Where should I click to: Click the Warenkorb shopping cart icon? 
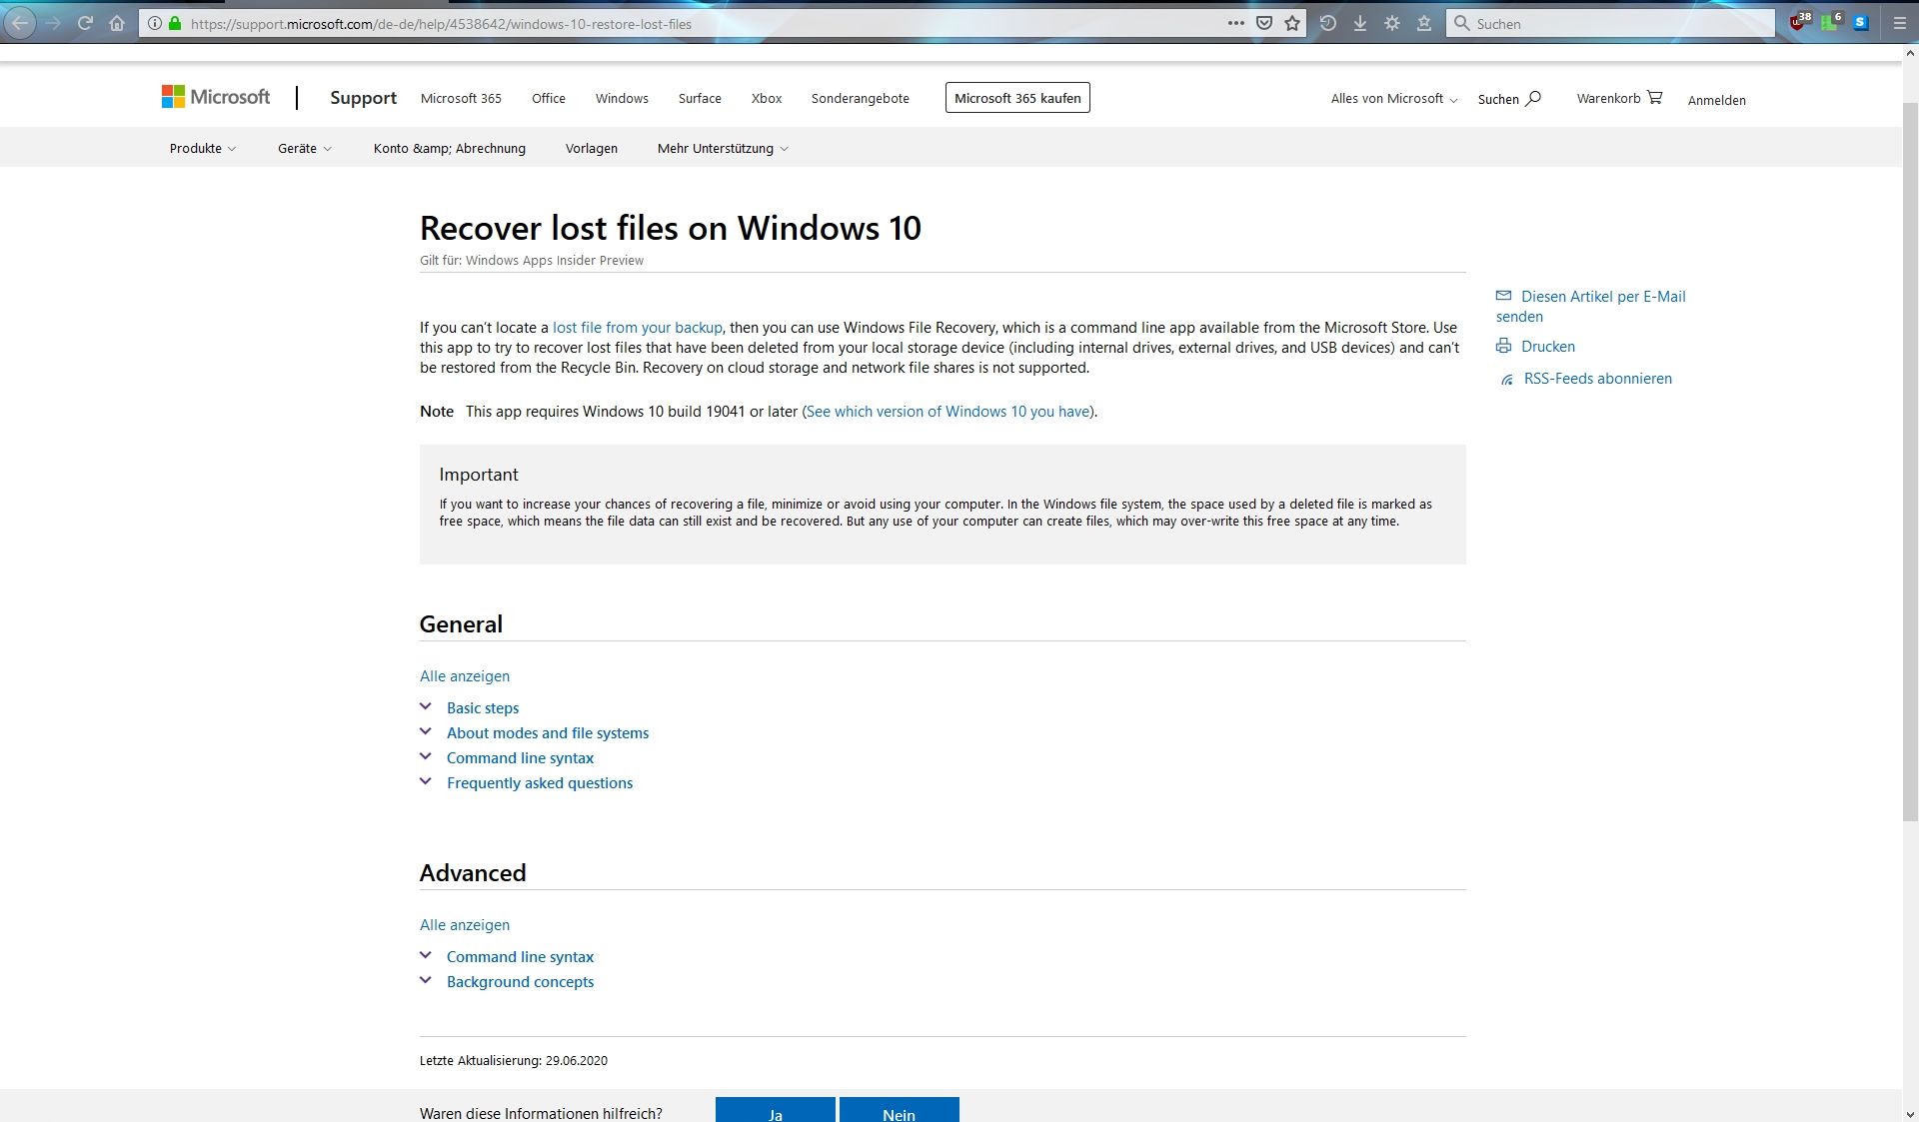coord(1655,97)
